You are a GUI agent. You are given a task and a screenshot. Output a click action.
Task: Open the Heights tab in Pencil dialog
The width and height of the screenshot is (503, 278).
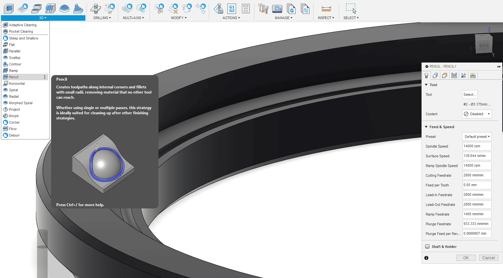pos(445,75)
